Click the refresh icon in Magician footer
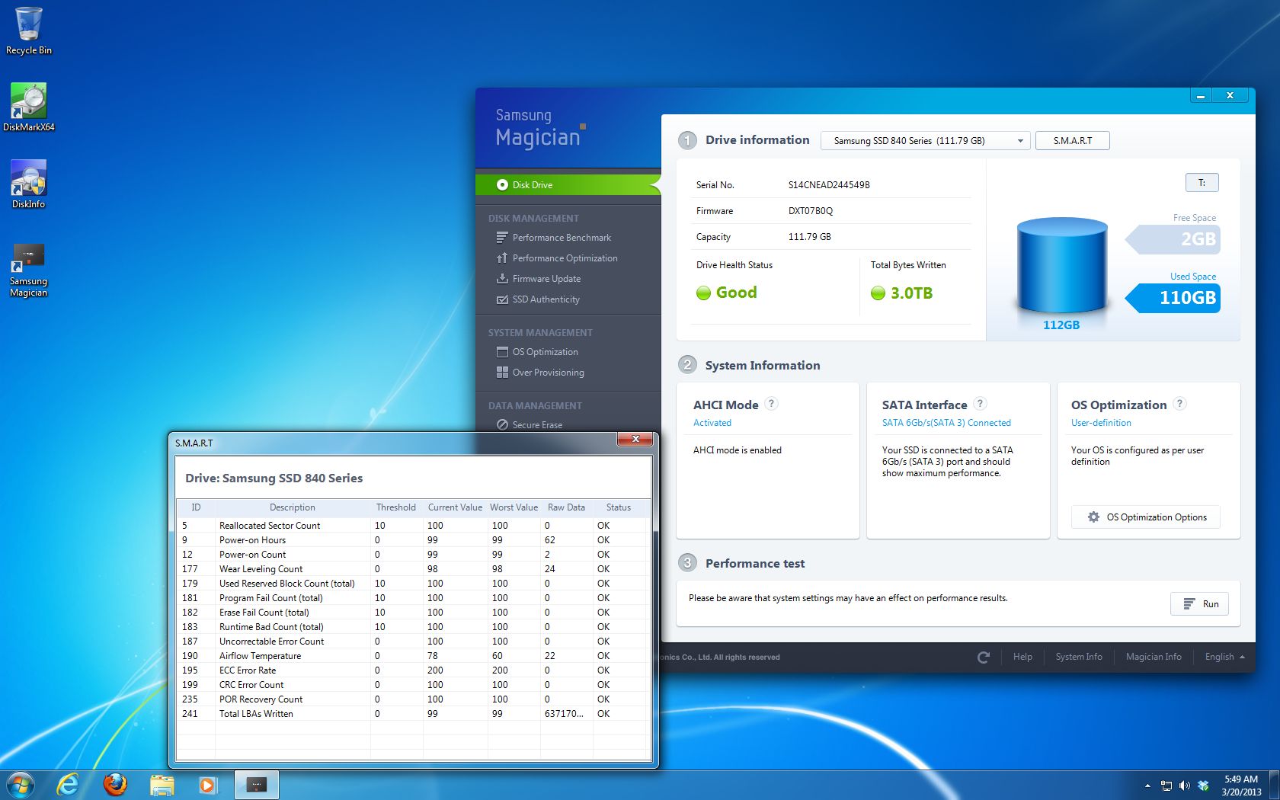 984,657
